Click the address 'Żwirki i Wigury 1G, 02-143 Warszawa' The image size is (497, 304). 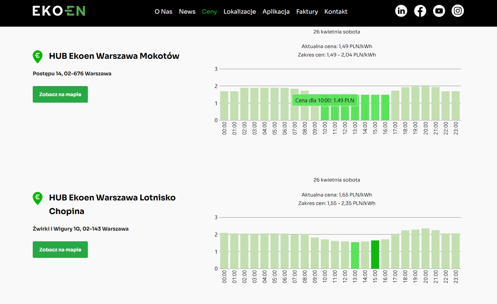[81, 229]
